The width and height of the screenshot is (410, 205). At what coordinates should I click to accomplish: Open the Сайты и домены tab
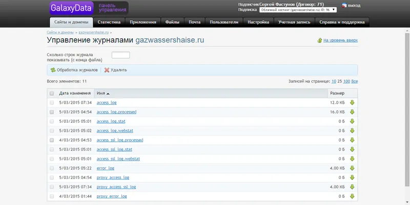[x=71, y=22]
